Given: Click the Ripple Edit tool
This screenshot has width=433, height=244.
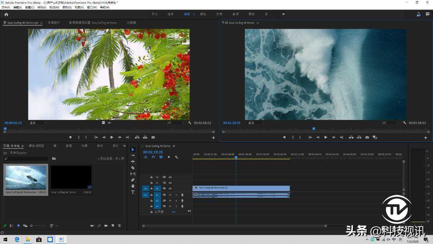Looking at the screenshot, I should coord(133,162).
